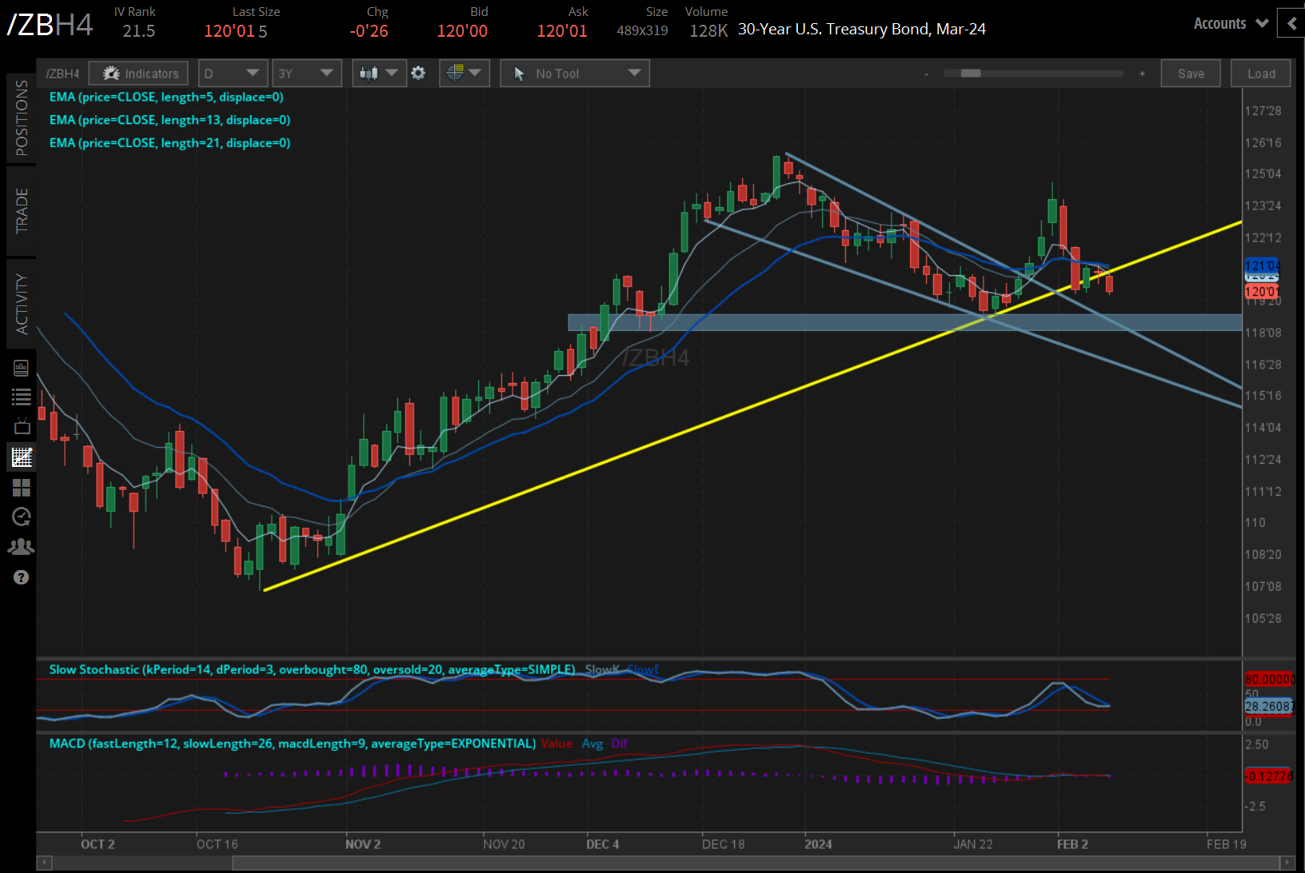The image size is (1305, 873).
Task: Click the widgets grid icon in sidebar
Action: point(22,488)
